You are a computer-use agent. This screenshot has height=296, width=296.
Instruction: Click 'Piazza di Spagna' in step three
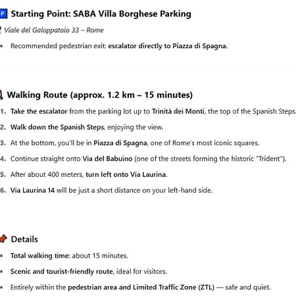120,143
